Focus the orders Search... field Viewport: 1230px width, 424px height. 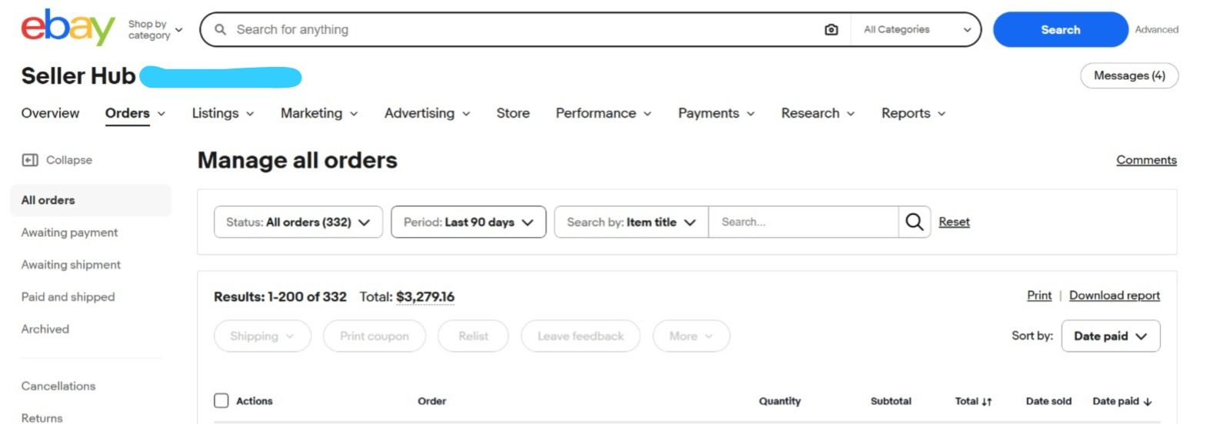click(x=803, y=222)
